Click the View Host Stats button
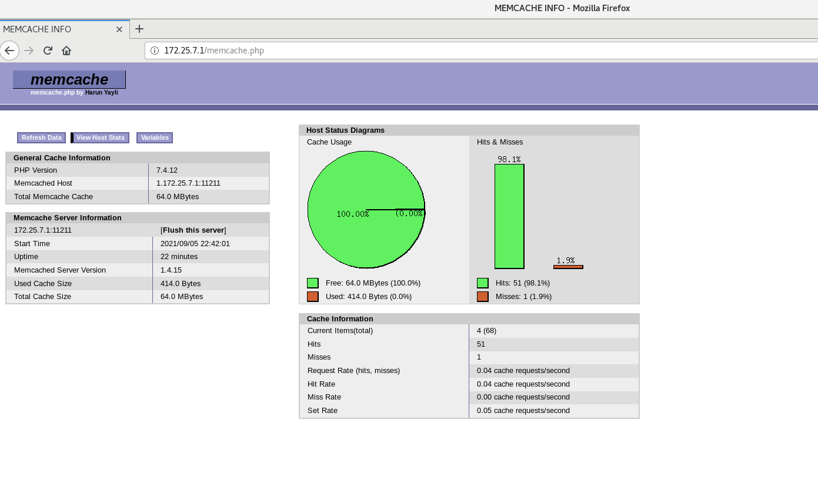This screenshot has height=480, width=818. click(x=101, y=137)
